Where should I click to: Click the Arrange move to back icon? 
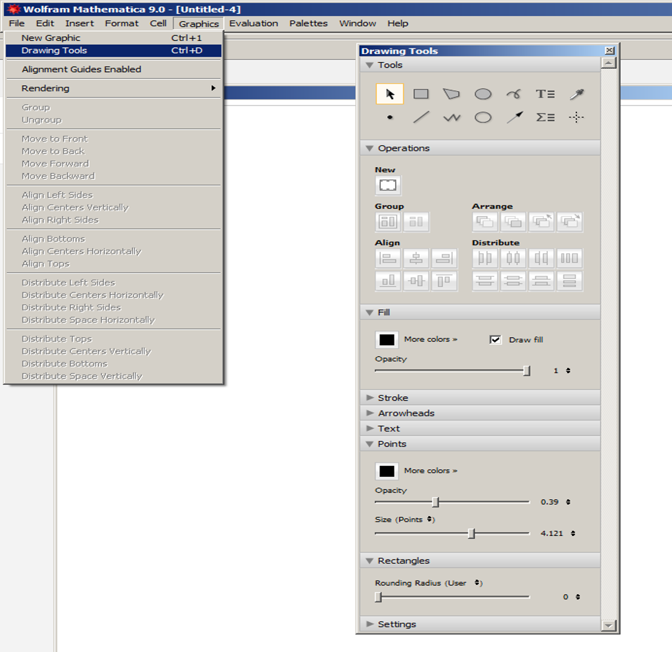click(513, 222)
